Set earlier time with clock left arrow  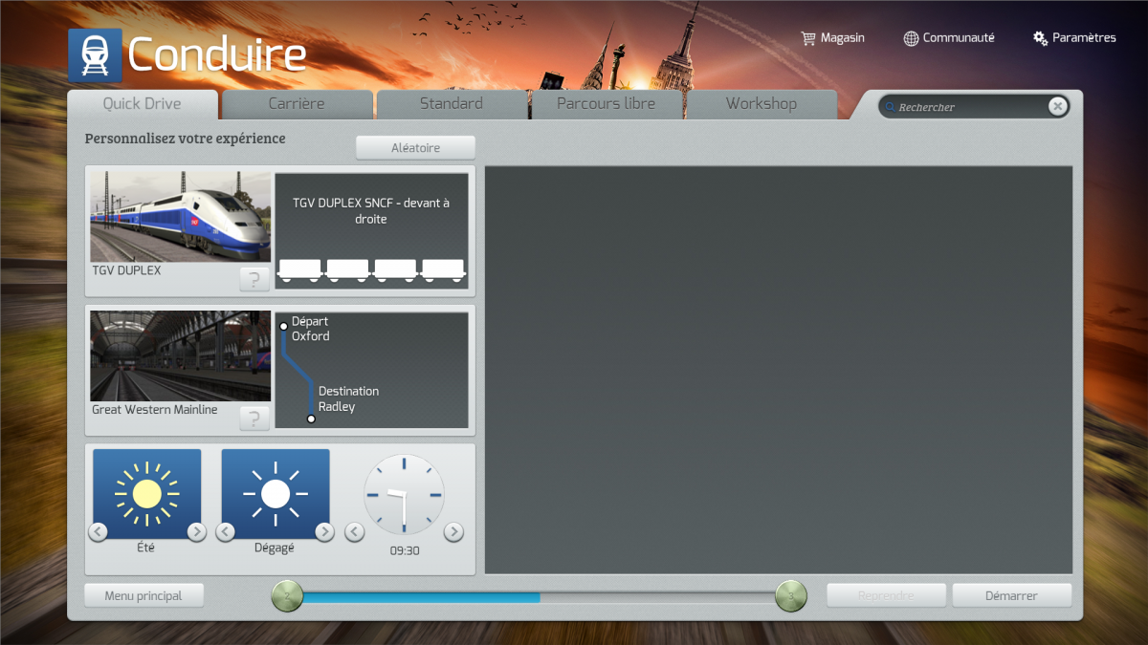pos(354,532)
